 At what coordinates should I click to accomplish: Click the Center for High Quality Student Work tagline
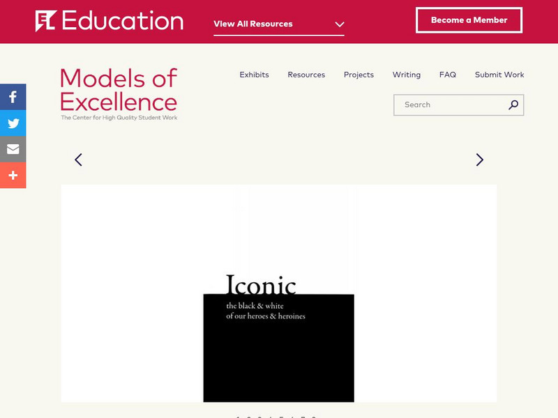click(x=119, y=118)
